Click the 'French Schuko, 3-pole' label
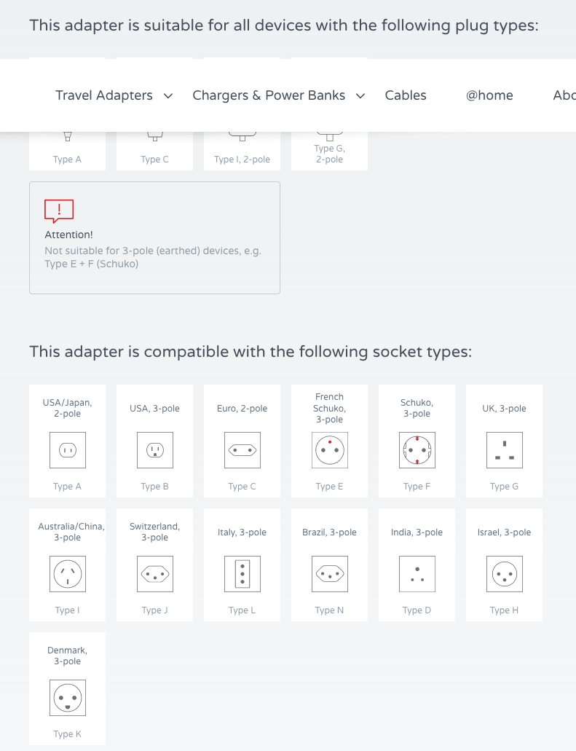The width and height of the screenshot is (576, 751). click(329, 408)
